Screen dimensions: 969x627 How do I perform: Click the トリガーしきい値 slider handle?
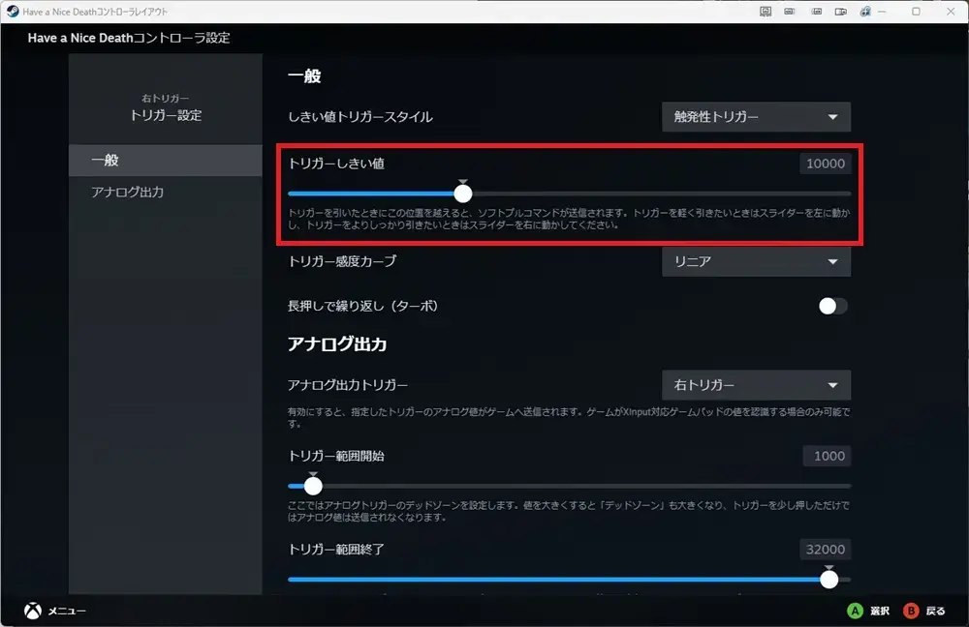tap(463, 194)
